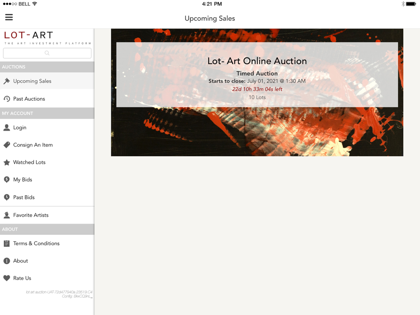Click the app version text at sidebar bottom
Viewport: 420px width, 315px height.
click(x=59, y=294)
